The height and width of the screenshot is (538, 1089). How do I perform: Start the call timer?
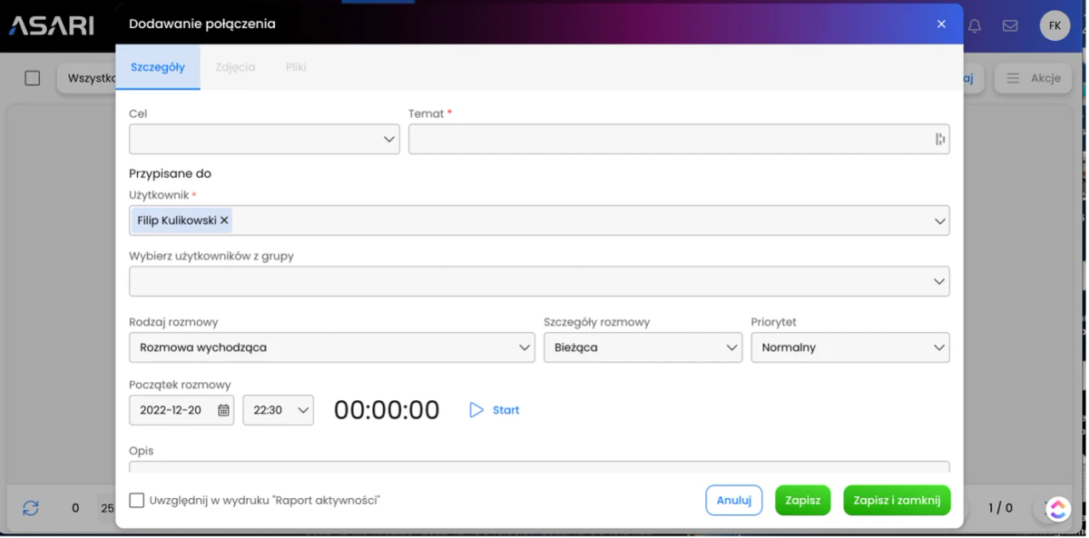495,410
